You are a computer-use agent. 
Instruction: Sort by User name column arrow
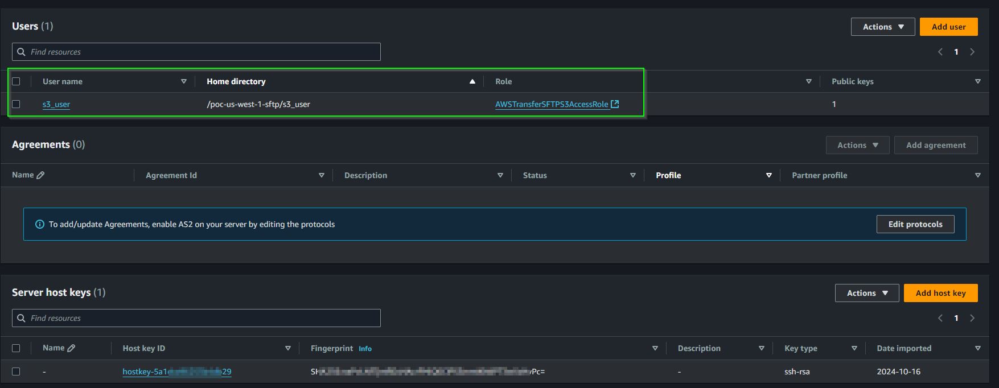coord(183,81)
